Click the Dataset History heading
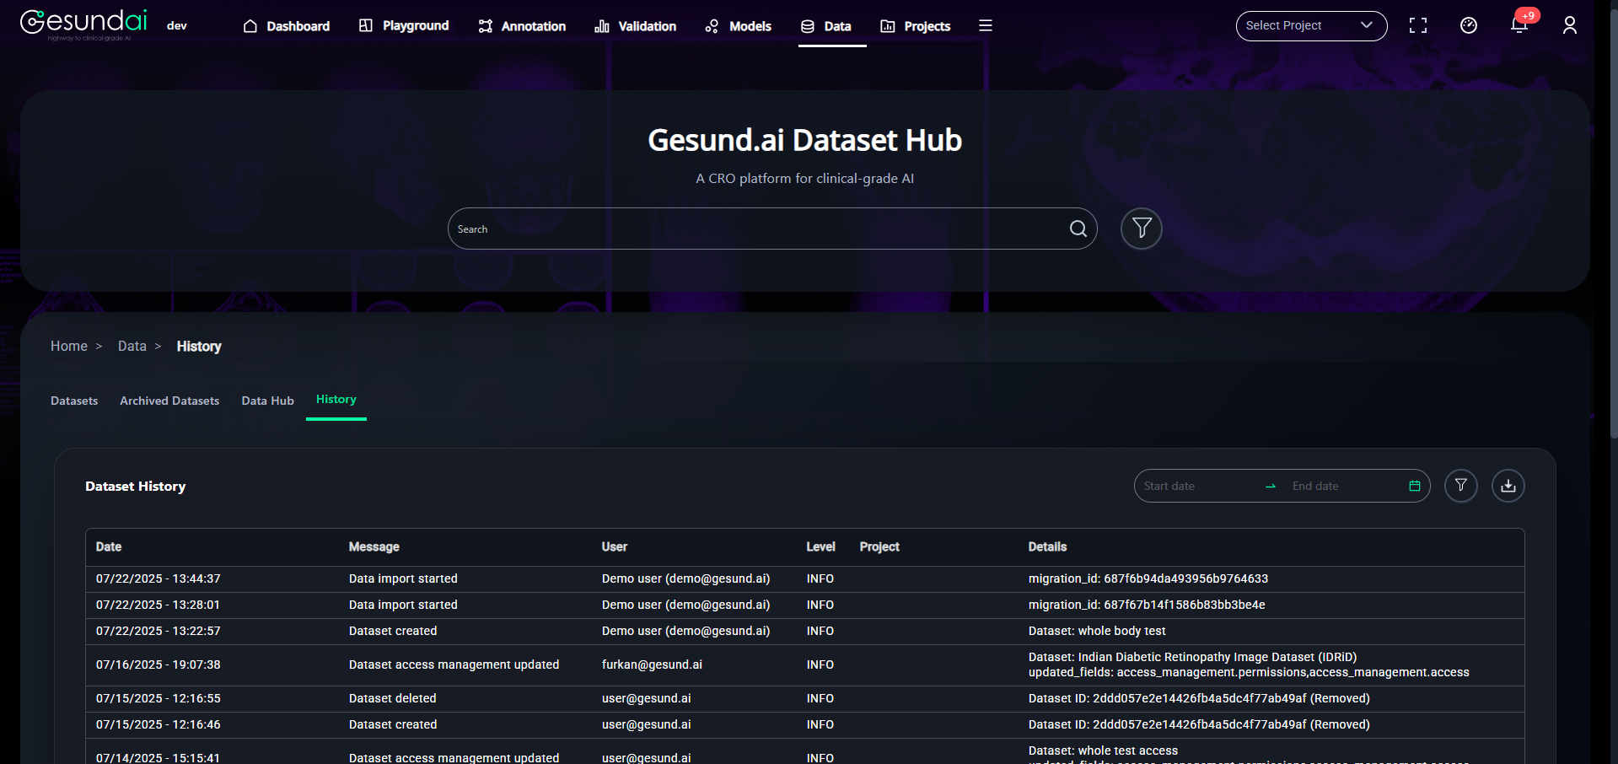This screenshot has height=764, width=1618. (x=136, y=487)
